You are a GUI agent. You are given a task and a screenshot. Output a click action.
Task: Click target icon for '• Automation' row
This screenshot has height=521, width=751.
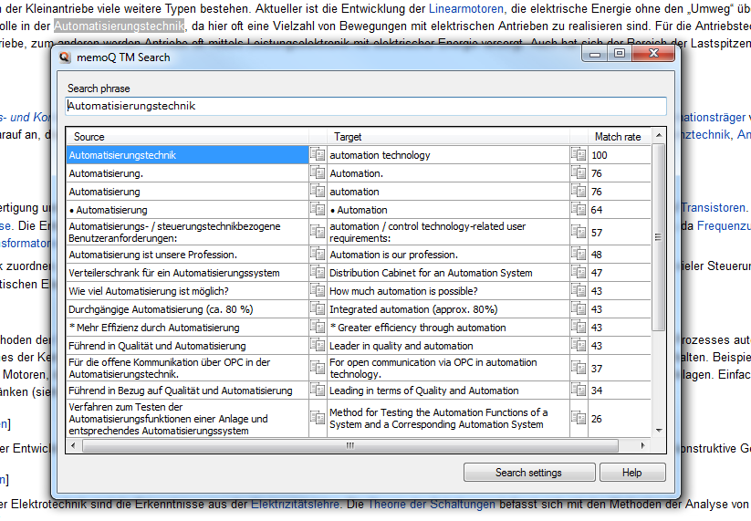579,209
